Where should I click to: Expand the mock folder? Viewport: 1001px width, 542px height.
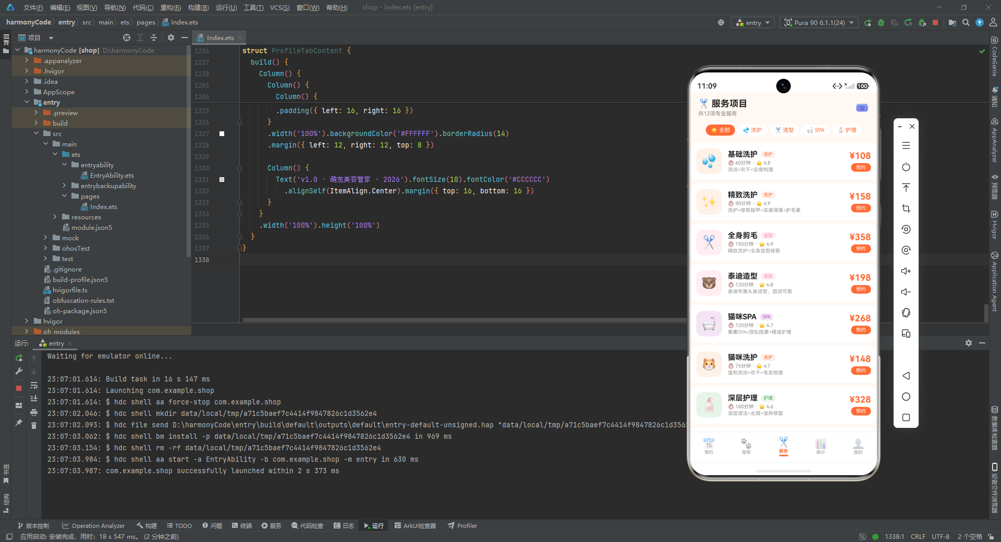pyautogui.click(x=45, y=238)
